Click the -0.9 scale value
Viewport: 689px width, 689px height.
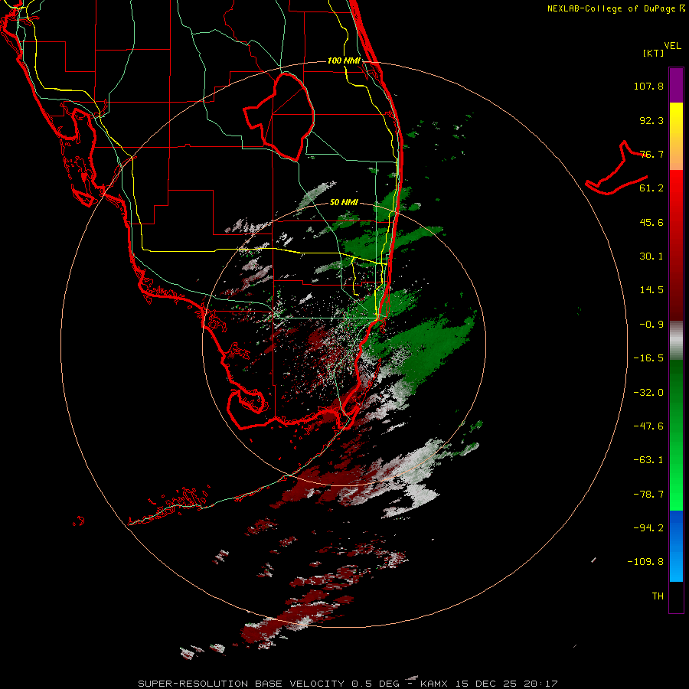coord(651,325)
